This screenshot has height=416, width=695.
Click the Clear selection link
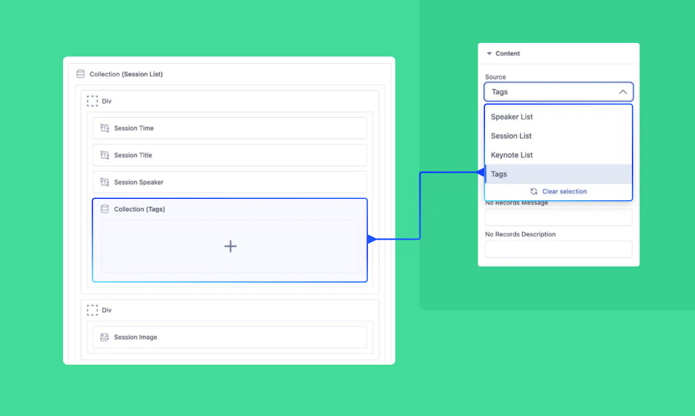564,192
